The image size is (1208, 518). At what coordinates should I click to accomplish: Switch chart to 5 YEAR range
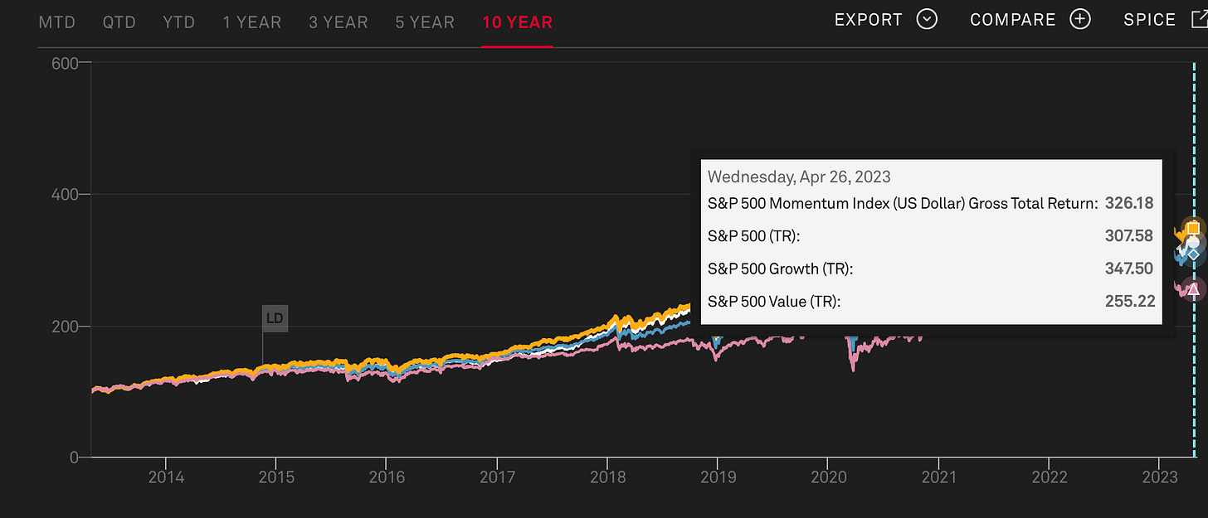coord(425,22)
